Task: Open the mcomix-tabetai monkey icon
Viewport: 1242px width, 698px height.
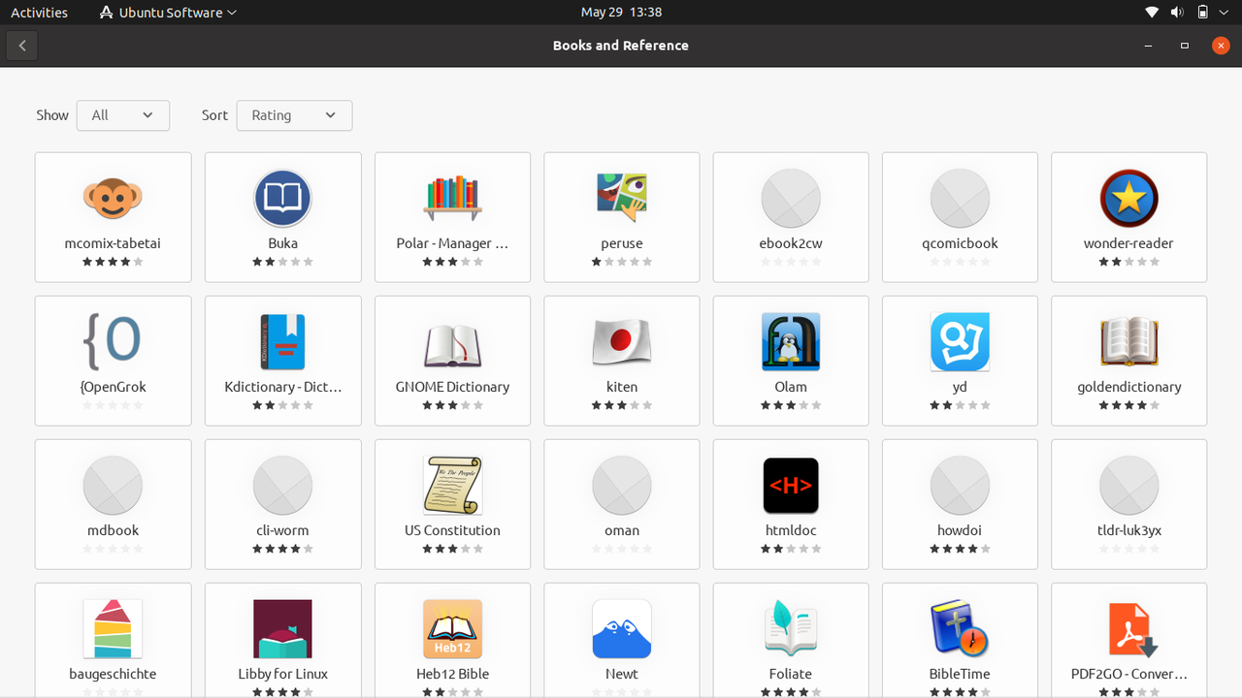Action: pyautogui.click(x=113, y=198)
